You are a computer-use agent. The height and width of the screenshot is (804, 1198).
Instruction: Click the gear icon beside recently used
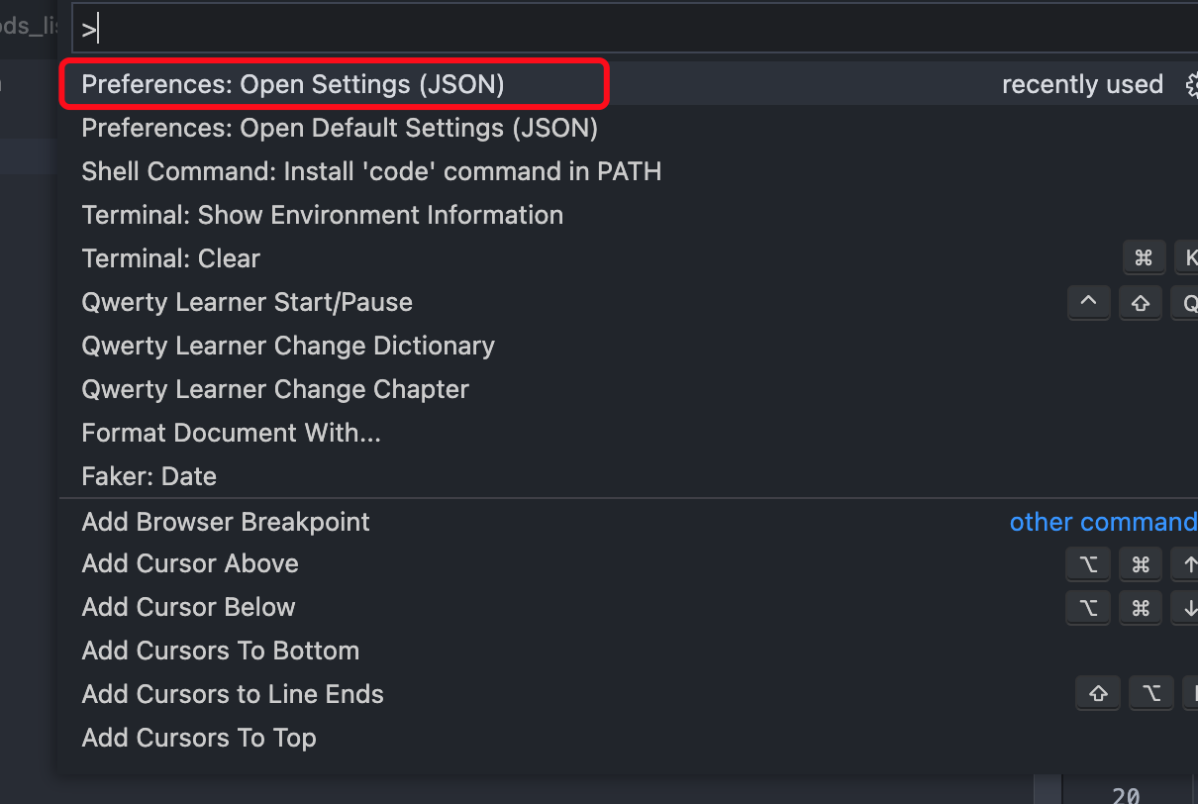[x=1191, y=85]
